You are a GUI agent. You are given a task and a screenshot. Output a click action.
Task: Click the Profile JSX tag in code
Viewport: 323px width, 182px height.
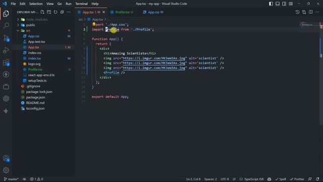coord(112,73)
